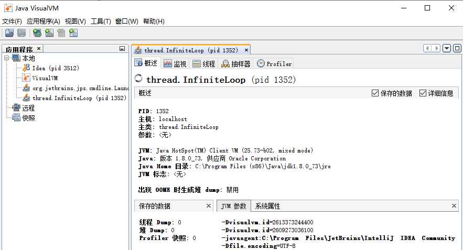
Task: Select the 系统属性 tab
Action: (267, 206)
